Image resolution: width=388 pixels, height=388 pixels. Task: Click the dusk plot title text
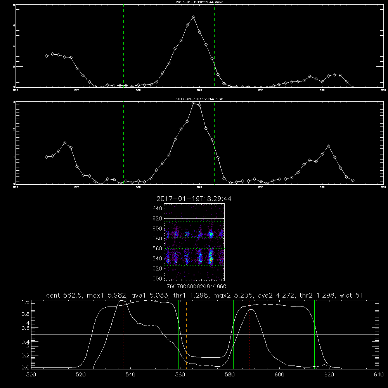199,99
